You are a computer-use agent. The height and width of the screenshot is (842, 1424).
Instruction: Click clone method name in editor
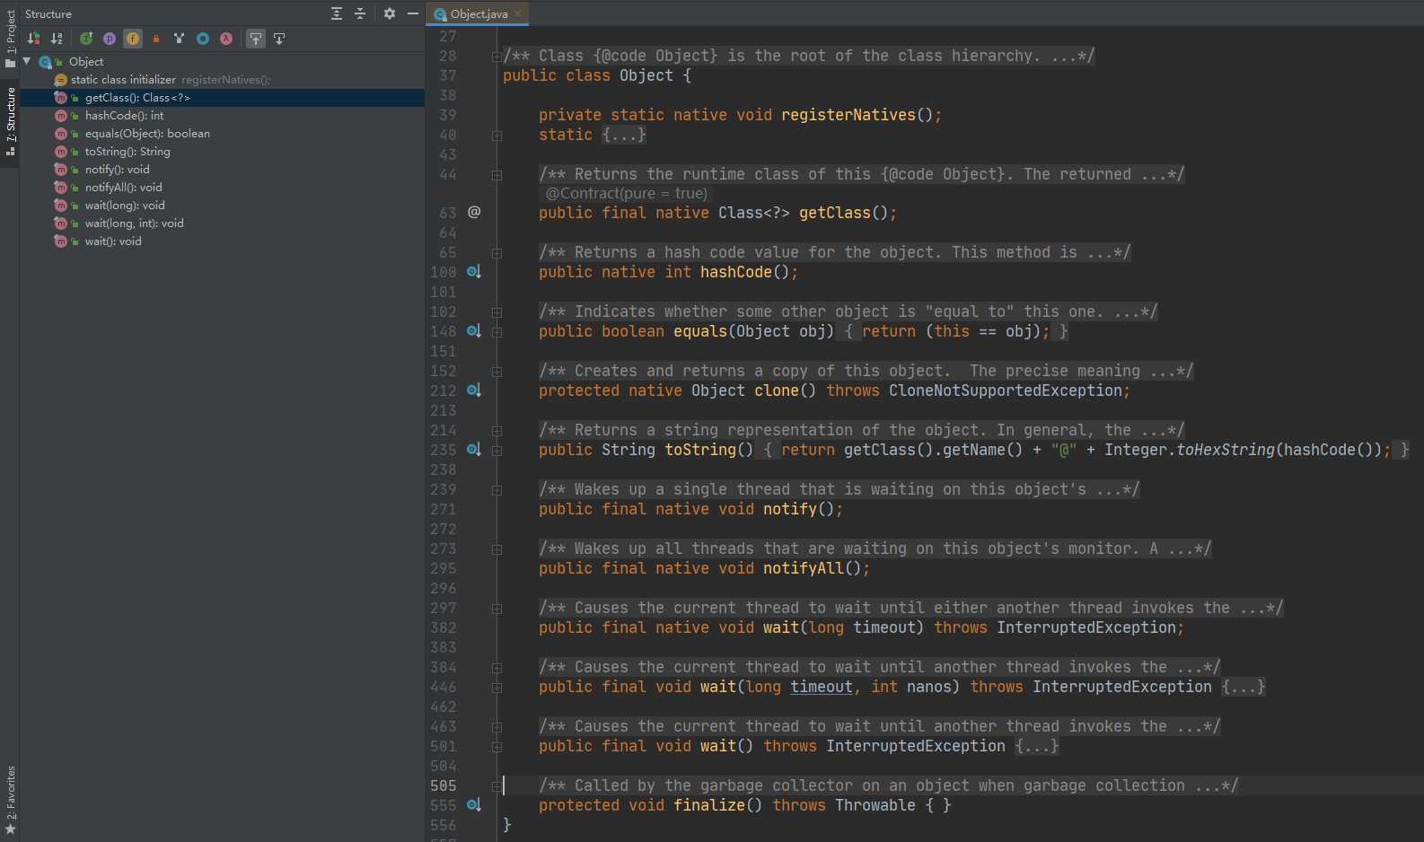pyautogui.click(x=777, y=390)
